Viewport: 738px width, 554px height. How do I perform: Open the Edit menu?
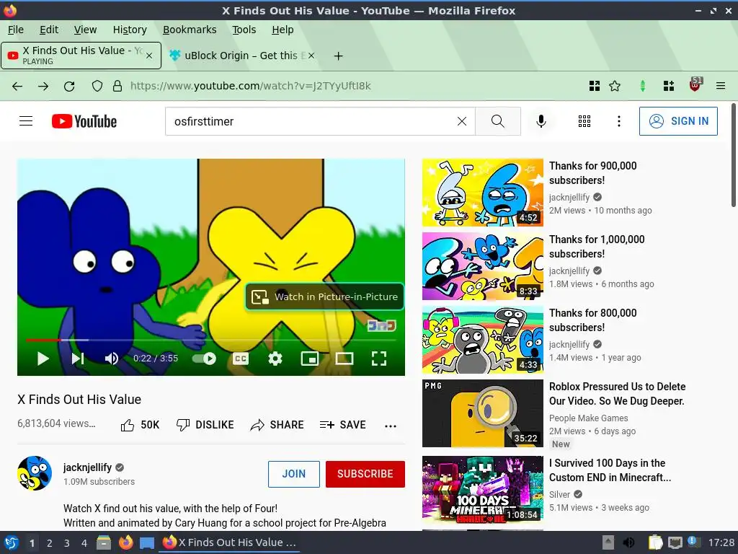point(49,30)
